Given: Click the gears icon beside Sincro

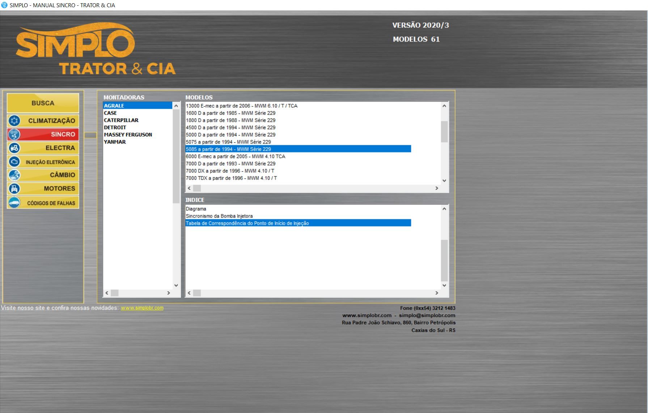Looking at the screenshot, I should (x=14, y=134).
